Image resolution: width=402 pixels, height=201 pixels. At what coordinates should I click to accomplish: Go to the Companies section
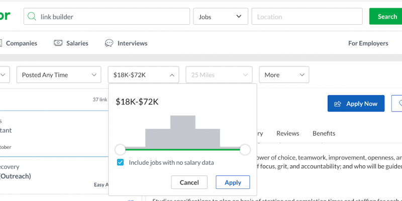pyautogui.click(x=21, y=43)
